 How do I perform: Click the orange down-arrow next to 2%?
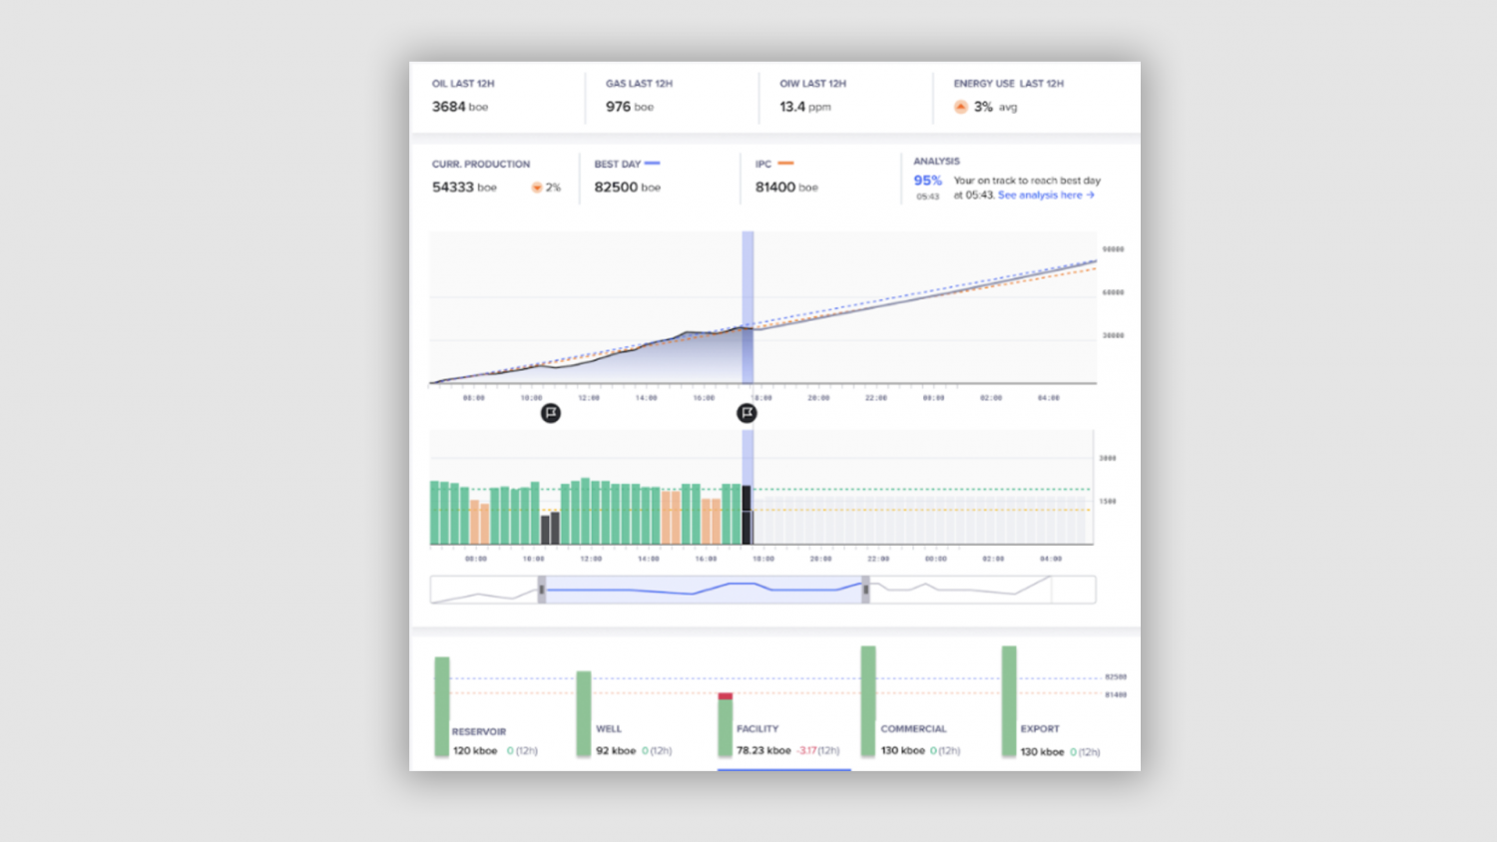(536, 188)
